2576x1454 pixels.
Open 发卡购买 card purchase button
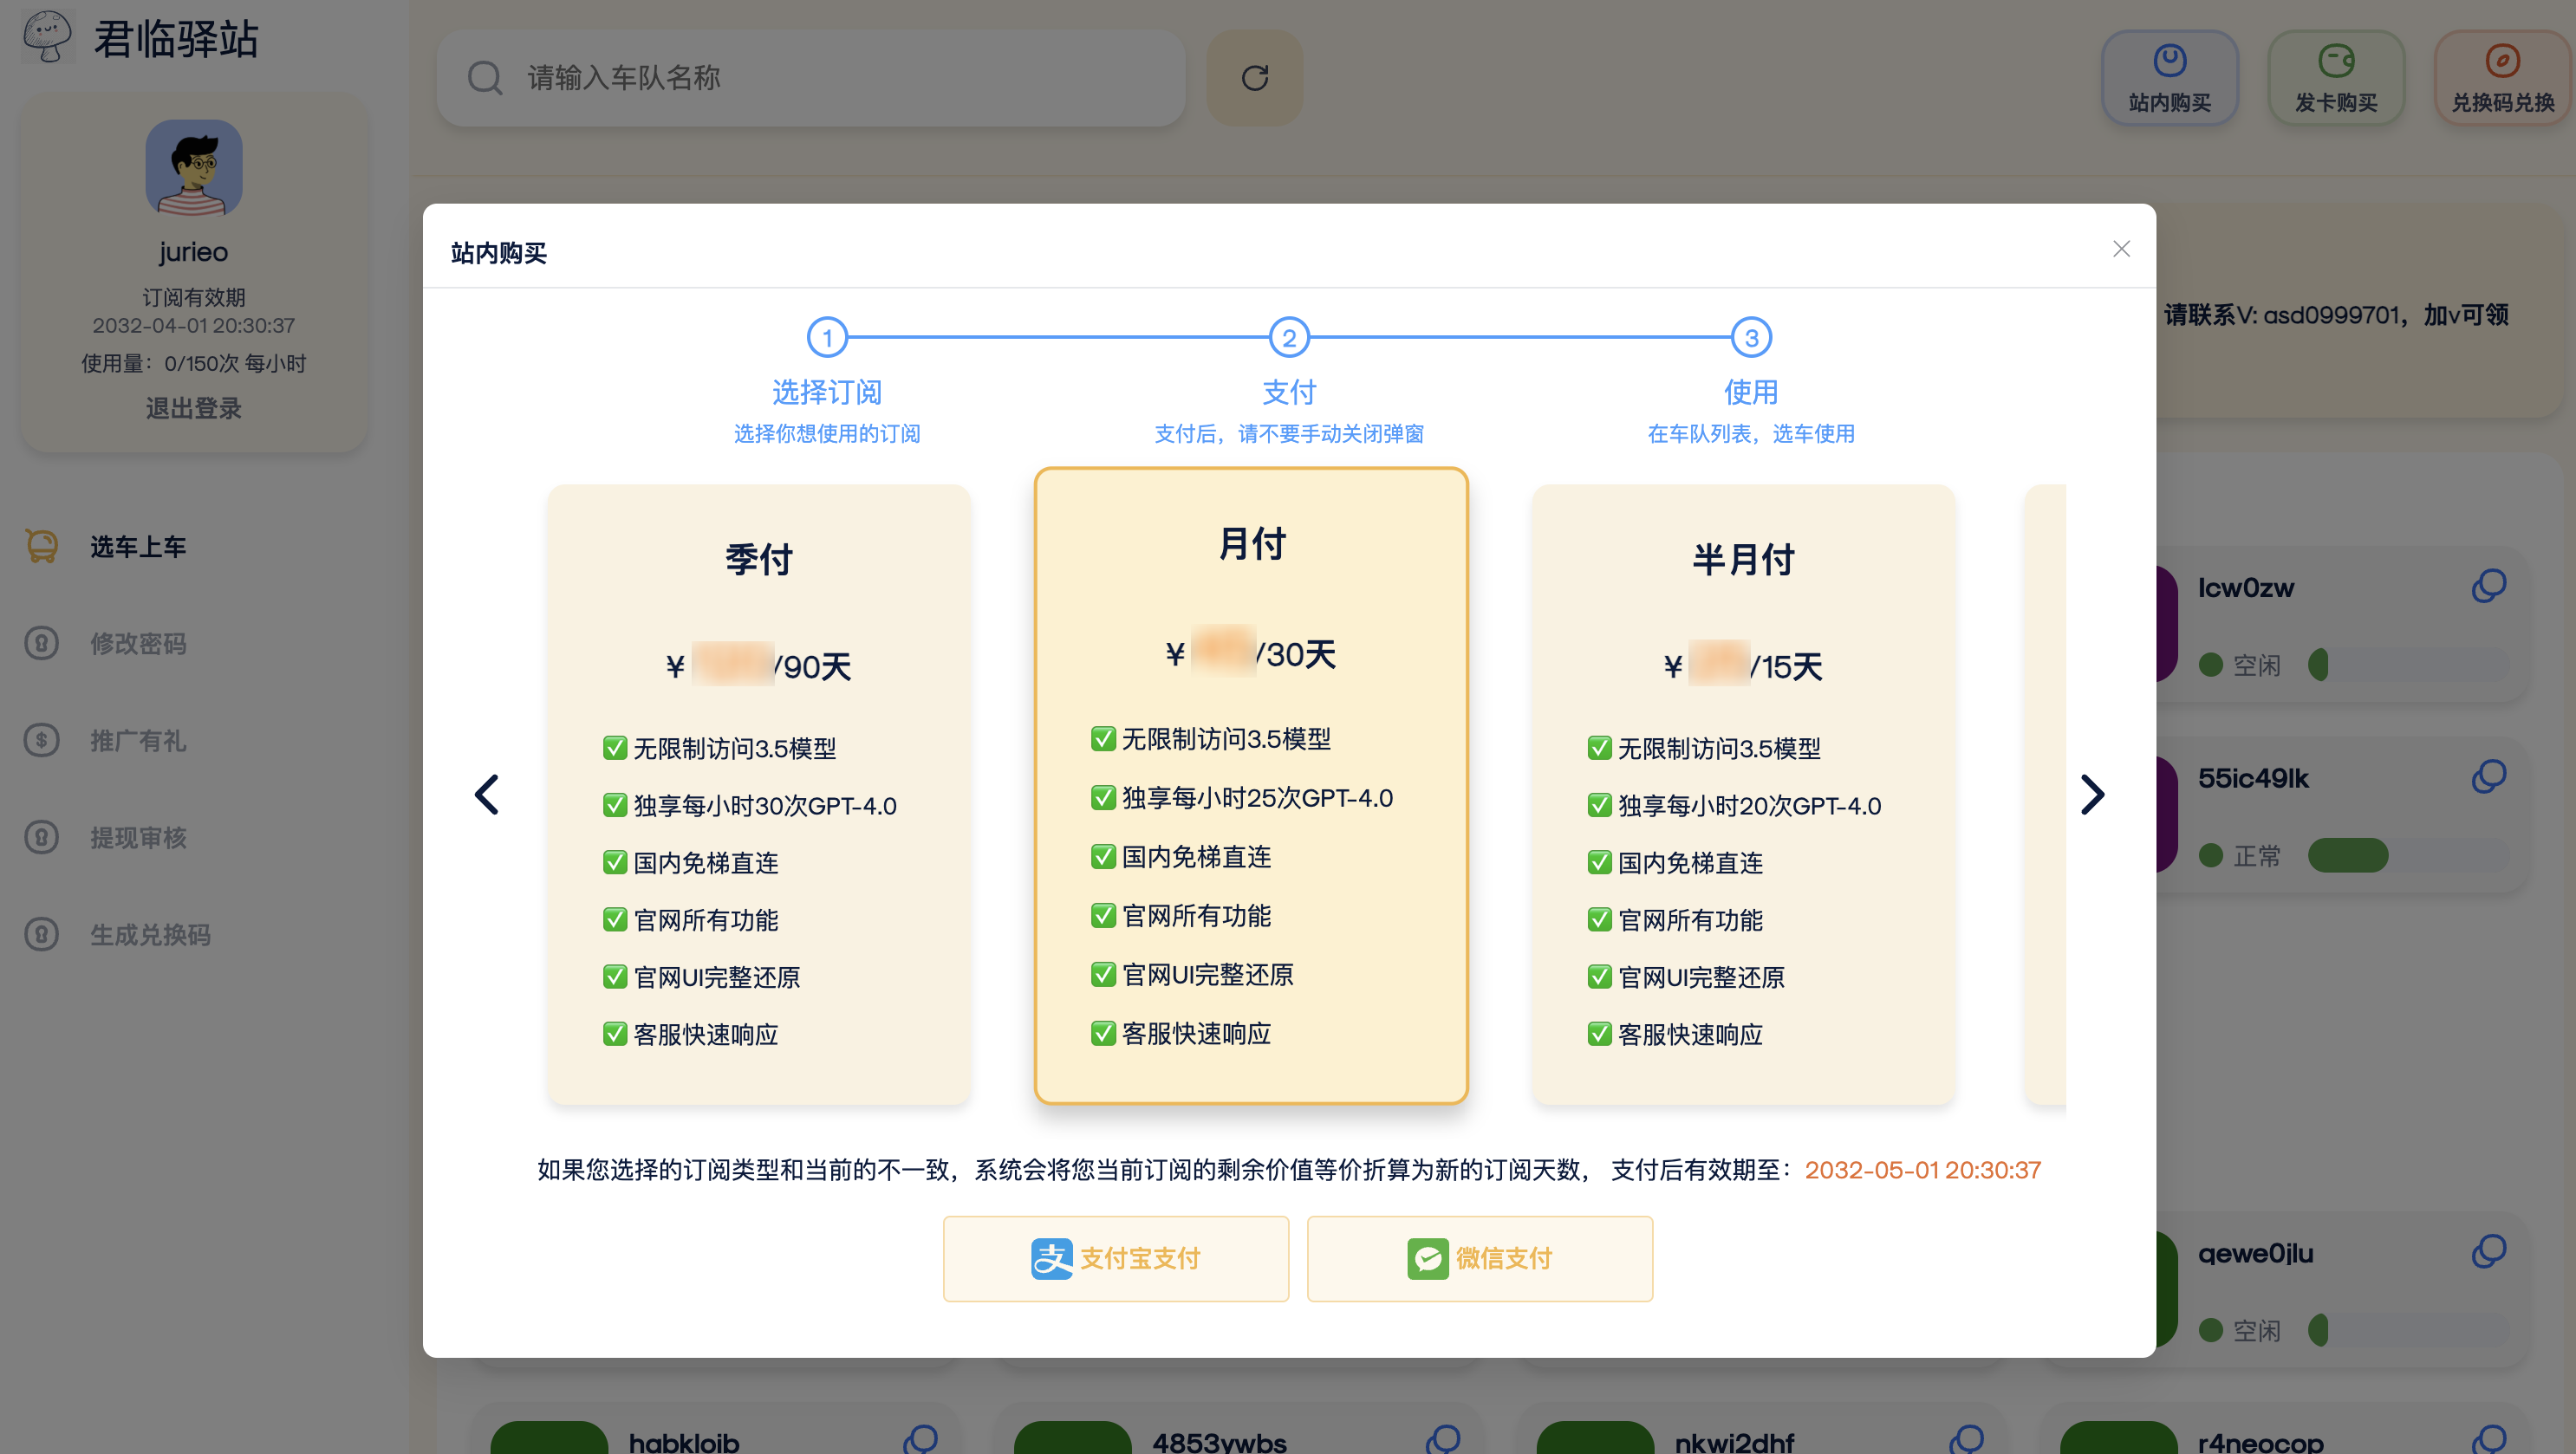2335,78
